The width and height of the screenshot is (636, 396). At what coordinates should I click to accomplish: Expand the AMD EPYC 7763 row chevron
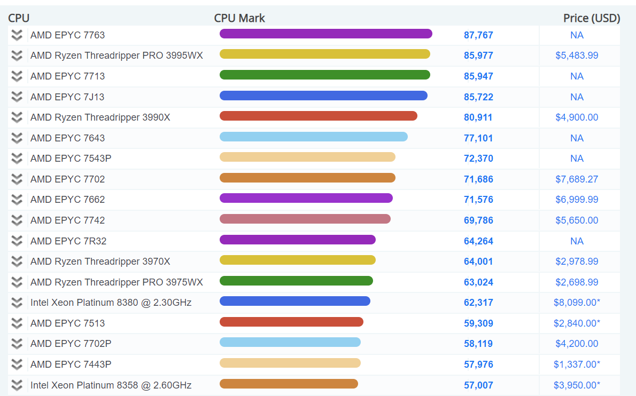[17, 35]
